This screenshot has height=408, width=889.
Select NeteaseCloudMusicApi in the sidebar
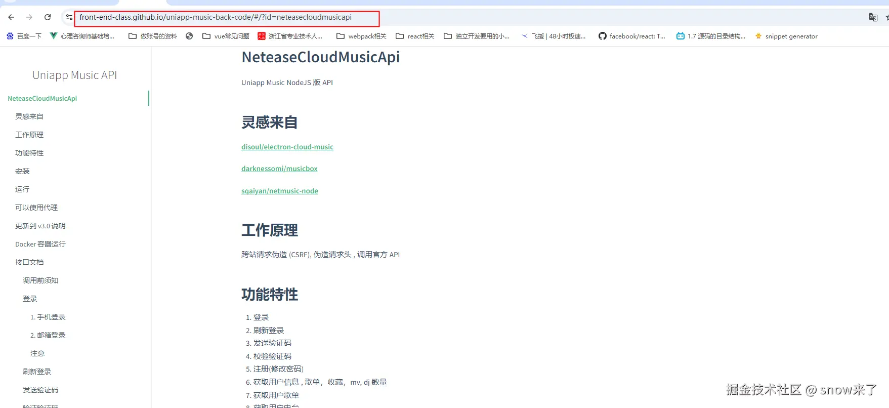pyautogui.click(x=43, y=98)
